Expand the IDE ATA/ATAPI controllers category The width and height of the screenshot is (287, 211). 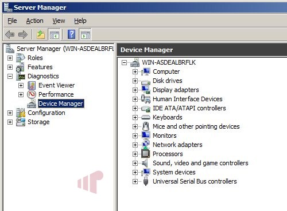[135, 108]
